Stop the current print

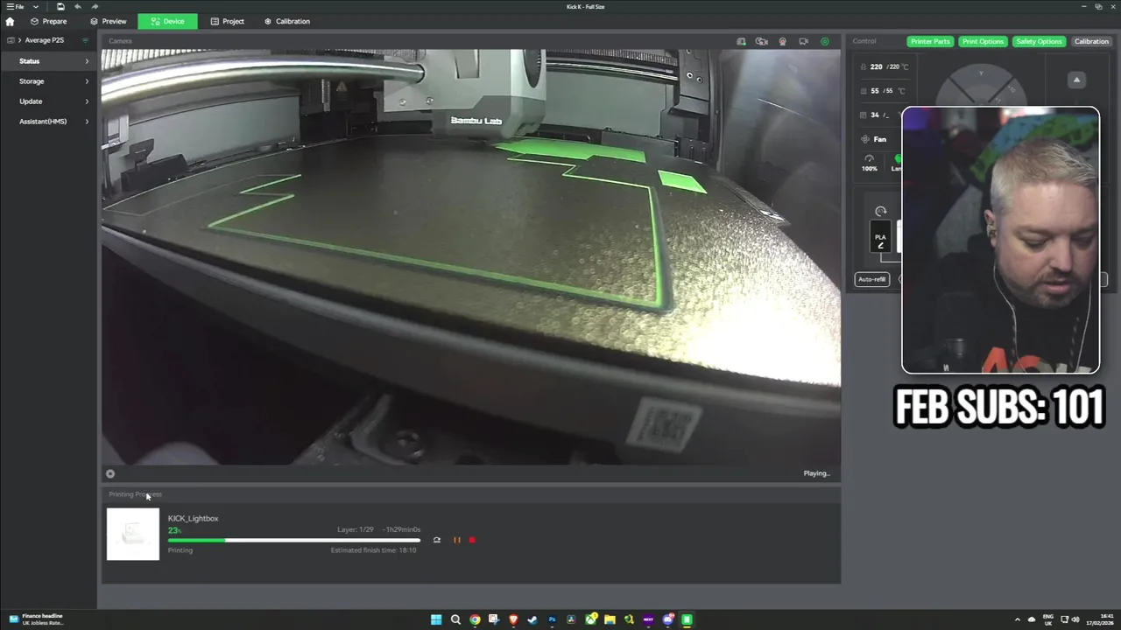pos(472,540)
